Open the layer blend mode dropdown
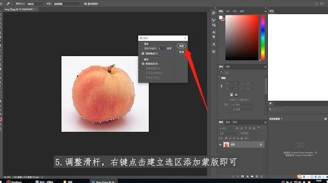 228,133
